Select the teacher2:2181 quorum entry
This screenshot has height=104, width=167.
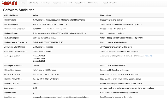[39, 58]
